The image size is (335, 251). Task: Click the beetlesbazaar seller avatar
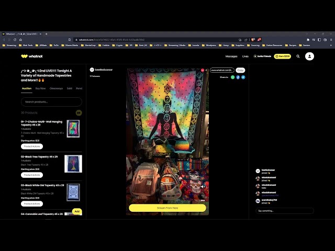(x=92, y=70)
